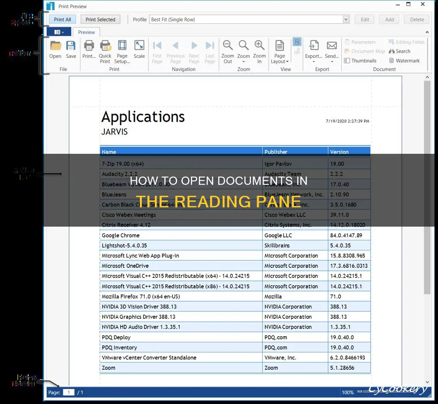
Task: Open the Profile combo box dropdown
Action: click(x=346, y=19)
